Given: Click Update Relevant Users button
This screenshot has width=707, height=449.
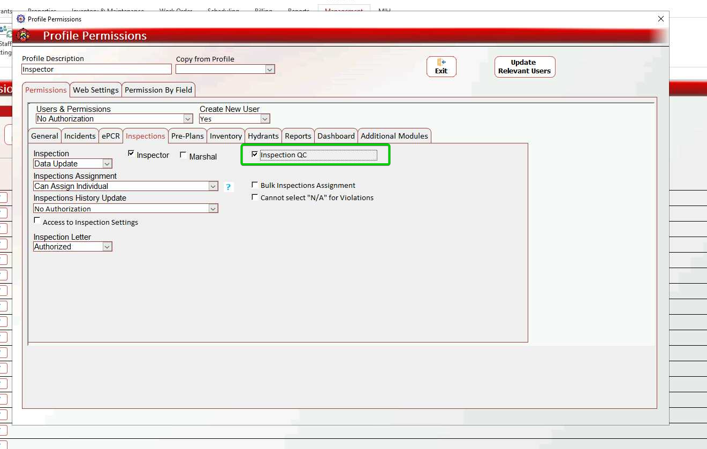Looking at the screenshot, I should (524, 67).
